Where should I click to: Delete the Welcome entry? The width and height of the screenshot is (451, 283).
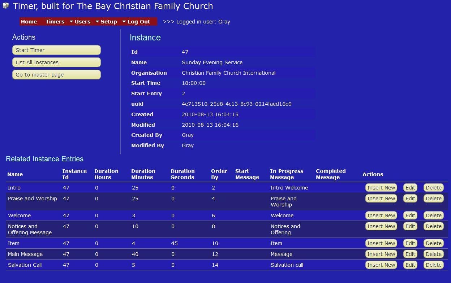tap(433, 215)
